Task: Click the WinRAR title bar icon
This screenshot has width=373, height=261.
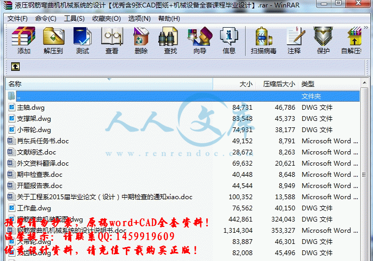Action: [8, 5]
